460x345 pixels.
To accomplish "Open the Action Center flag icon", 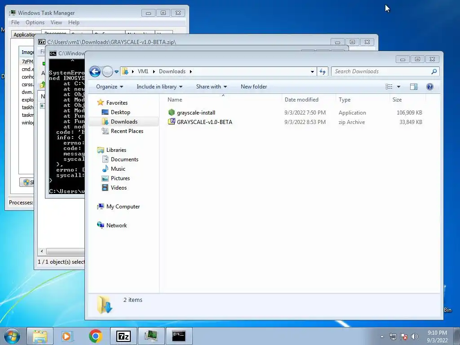I will click(x=404, y=336).
